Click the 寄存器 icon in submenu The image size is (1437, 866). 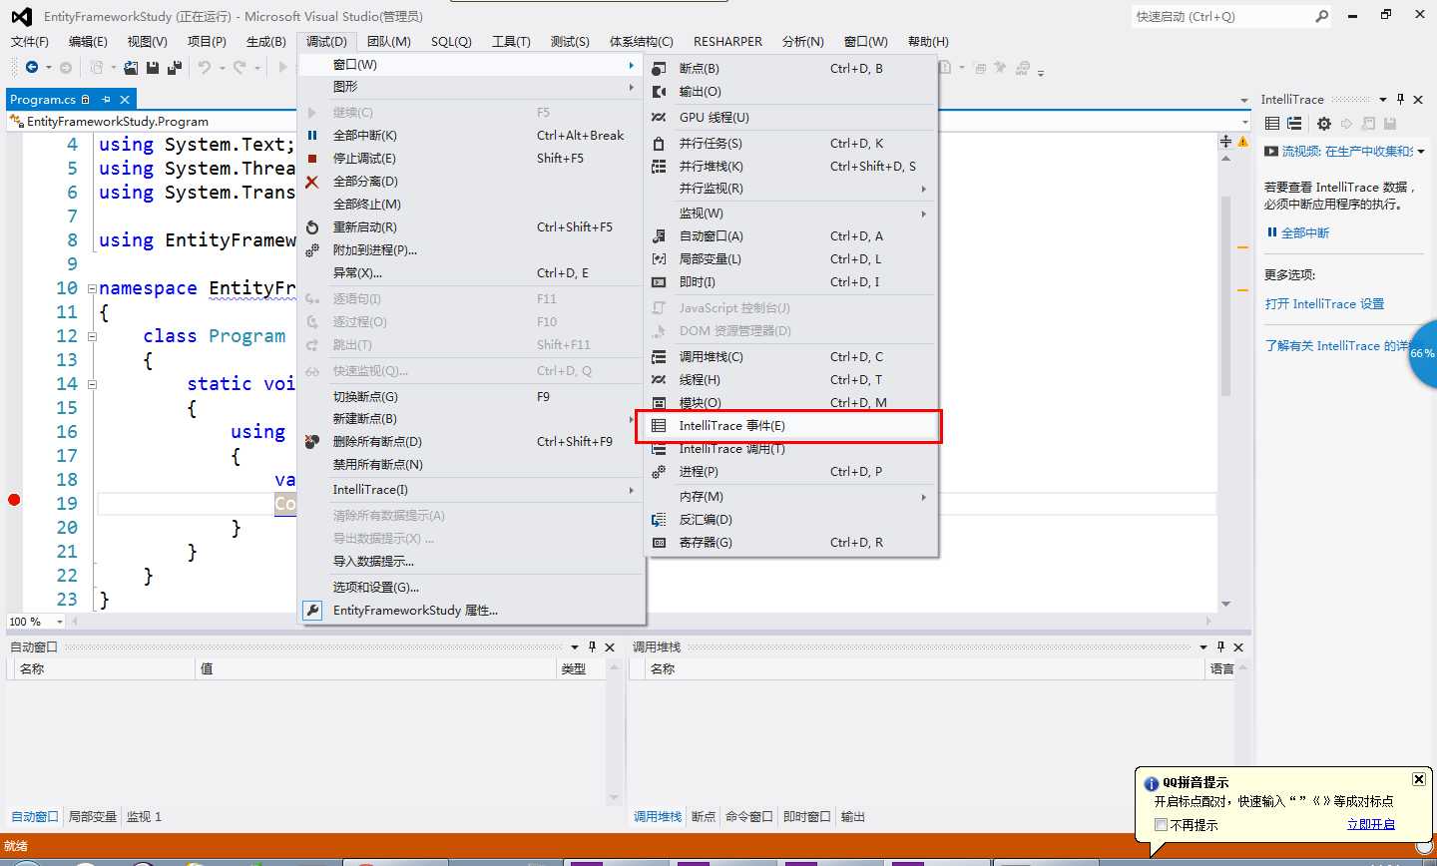(659, 543)
